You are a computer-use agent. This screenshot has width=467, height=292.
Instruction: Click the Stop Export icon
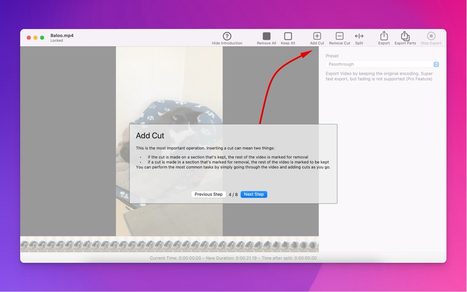click(x=431, y=36)
